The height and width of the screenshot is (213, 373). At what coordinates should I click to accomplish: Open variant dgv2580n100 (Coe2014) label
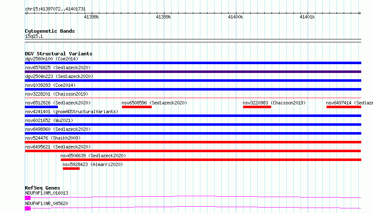pyautogui.click(x=52, y=59)
